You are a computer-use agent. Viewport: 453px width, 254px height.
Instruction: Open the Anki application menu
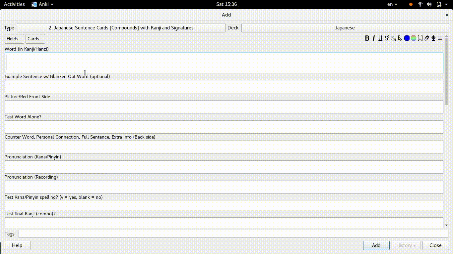click(x=42, y=4)
